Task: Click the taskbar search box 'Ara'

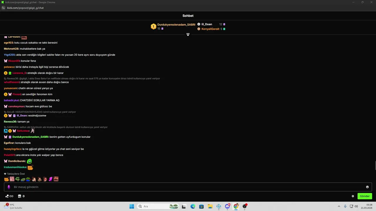Action: [x=158, y=206]
